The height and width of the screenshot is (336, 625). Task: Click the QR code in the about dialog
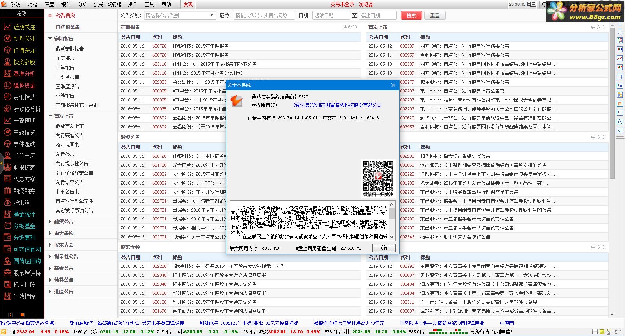(378, 175)
